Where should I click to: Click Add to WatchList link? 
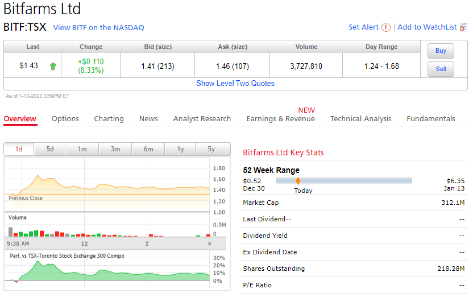[x=427, y=27]
